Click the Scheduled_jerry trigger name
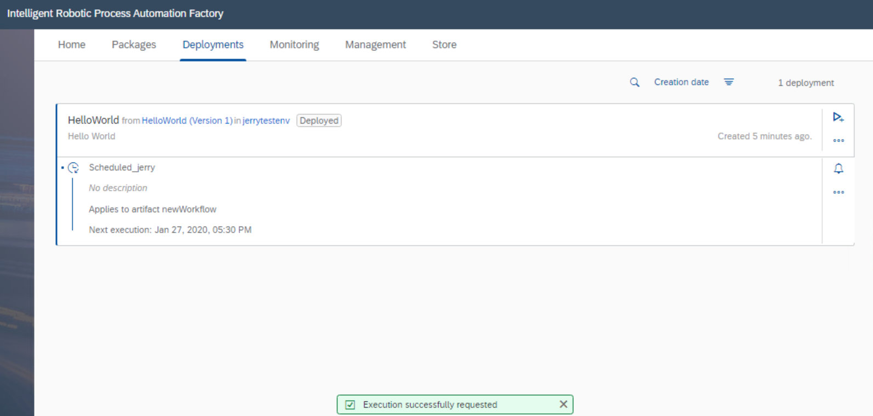Screen dimensions: 873x416 click(x=122, y=167)
